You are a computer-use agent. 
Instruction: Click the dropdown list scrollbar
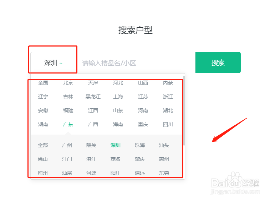[x=184, y=111]
